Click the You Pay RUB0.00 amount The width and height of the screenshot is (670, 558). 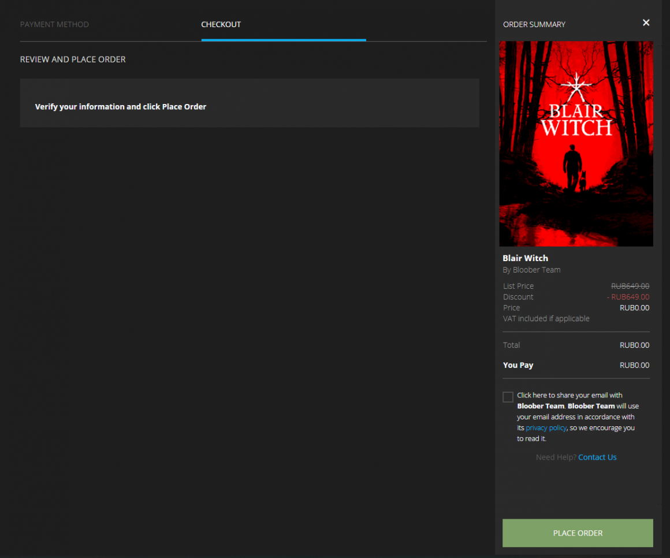(x=634, y=365)
